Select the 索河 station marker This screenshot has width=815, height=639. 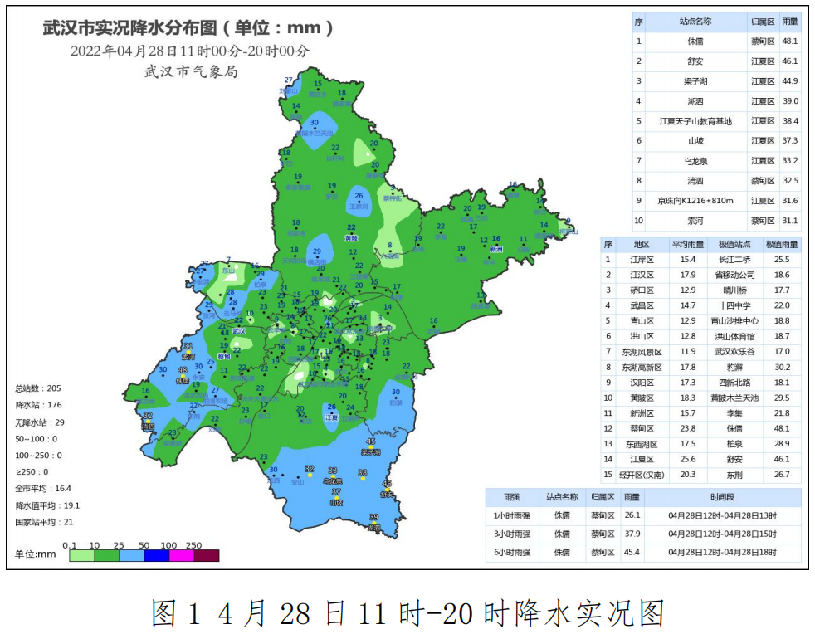pyautogui.click(x=188, y=351)
